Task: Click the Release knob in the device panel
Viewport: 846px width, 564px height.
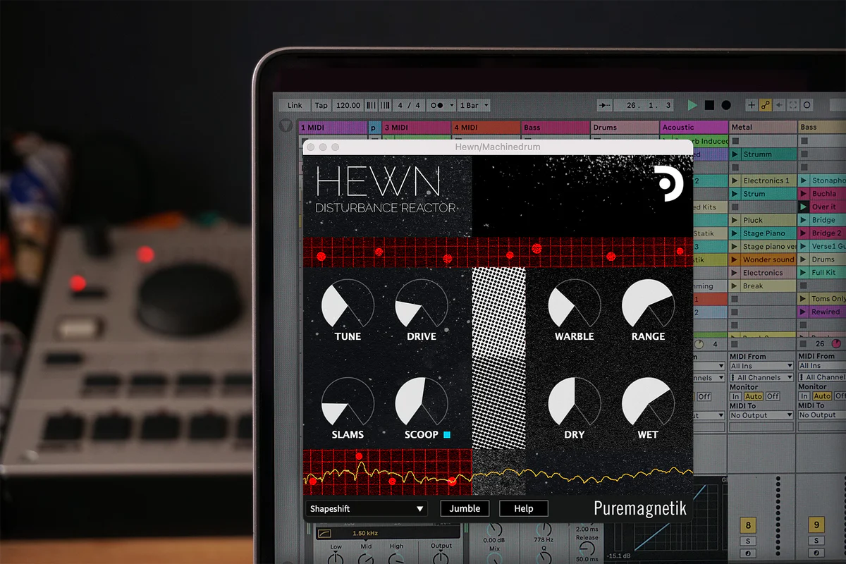Action: [585, 548]
